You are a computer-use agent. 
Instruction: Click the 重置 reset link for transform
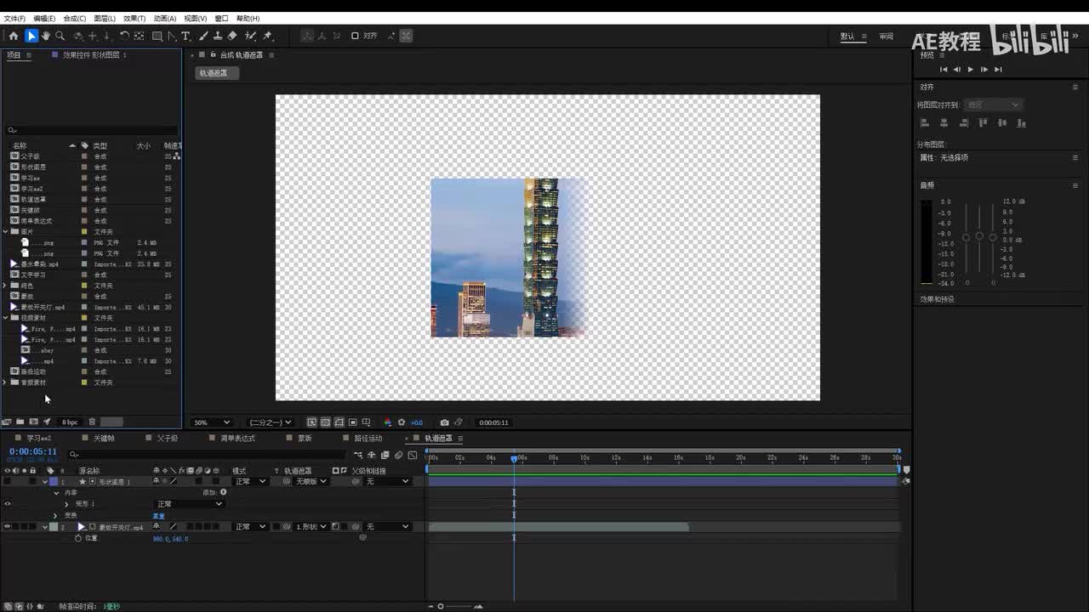pyautogui.click(x=158, y=515)
